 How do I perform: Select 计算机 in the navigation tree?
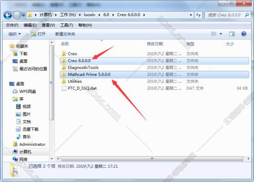pyautogui.click(x=25, y=152)
